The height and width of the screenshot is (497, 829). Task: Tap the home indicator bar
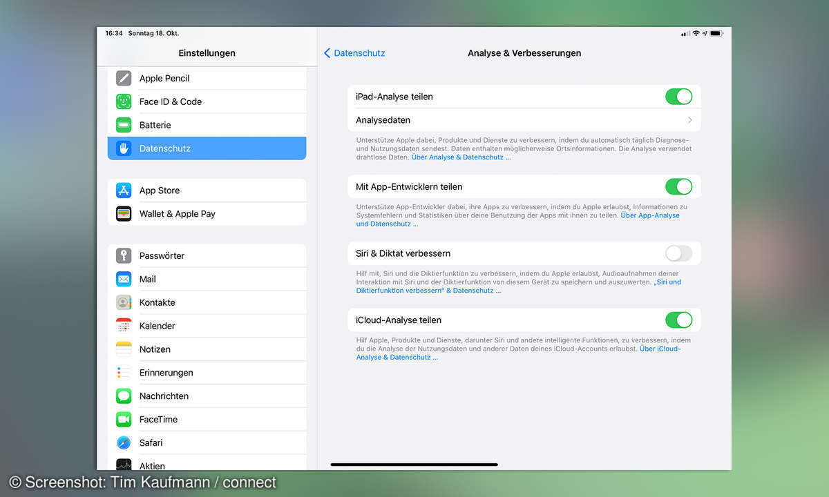pyautogui.click(x=414, y=465)
